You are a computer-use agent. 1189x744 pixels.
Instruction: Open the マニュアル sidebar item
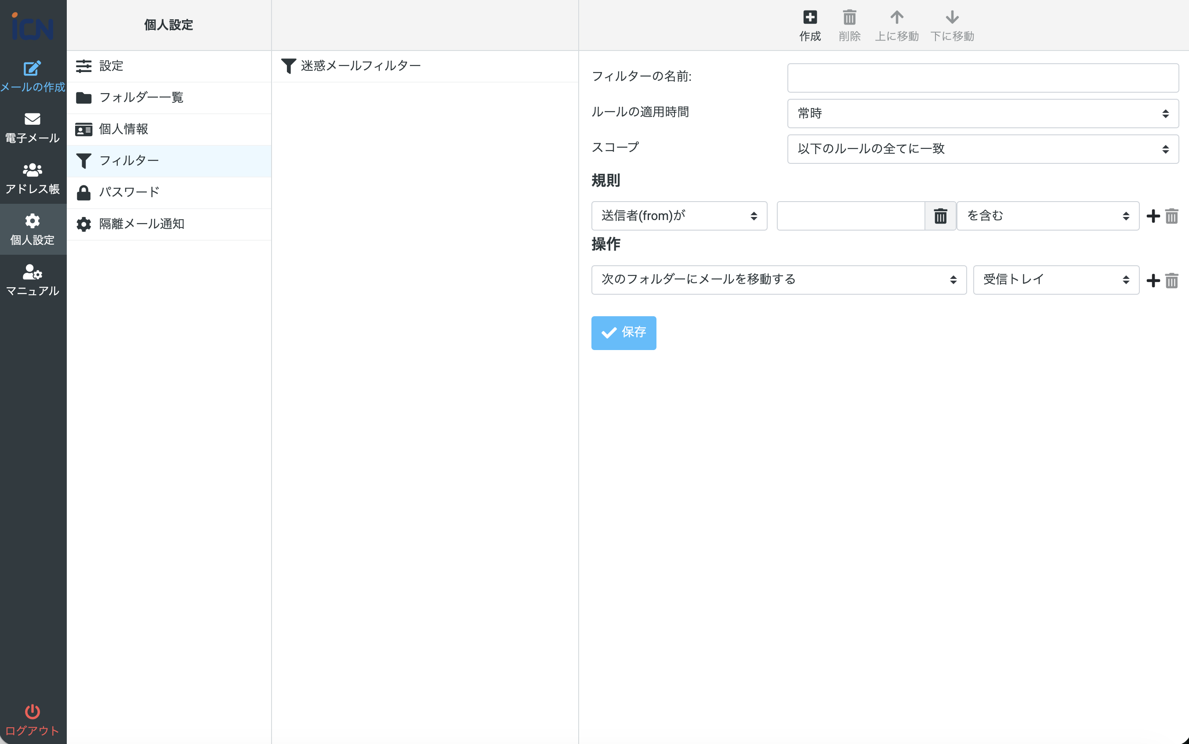click(33, 280)
